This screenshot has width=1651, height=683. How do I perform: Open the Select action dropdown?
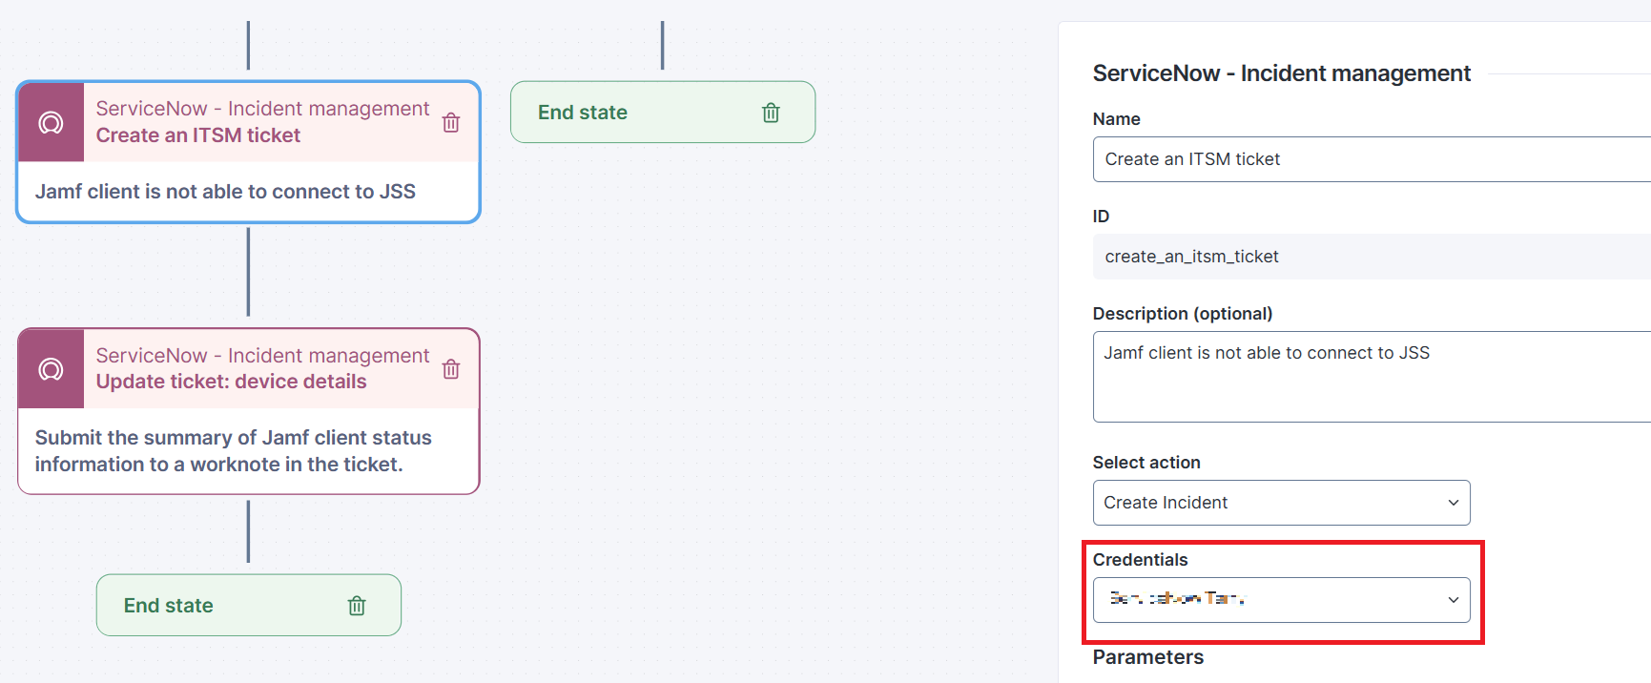(1280, 503)
